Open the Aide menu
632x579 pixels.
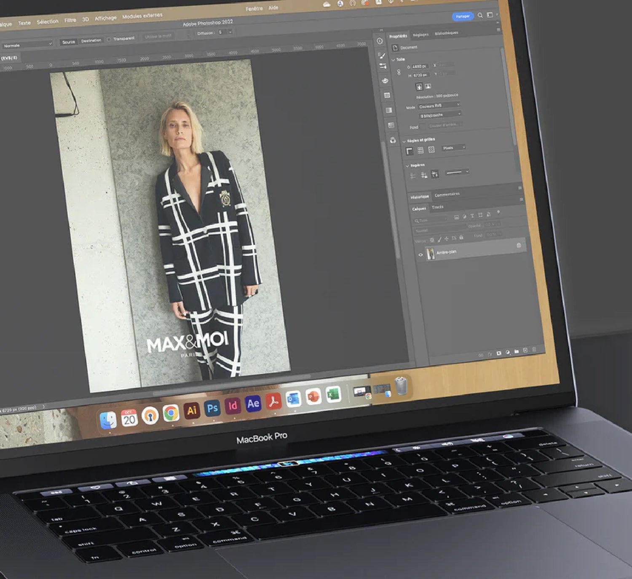(273, 8)
